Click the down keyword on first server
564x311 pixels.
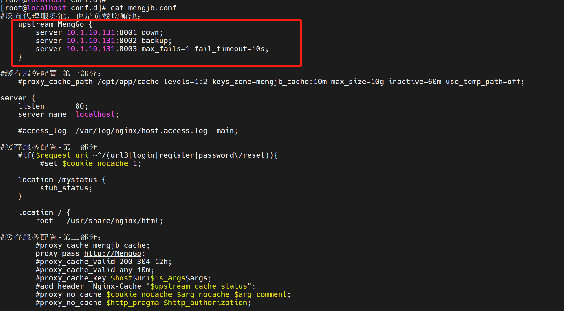tap(150, 32)
